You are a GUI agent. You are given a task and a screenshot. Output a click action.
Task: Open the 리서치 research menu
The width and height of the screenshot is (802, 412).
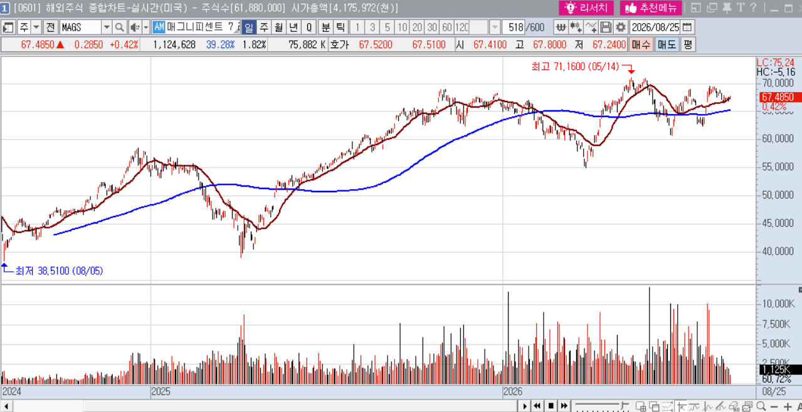[x=586, y=8]
